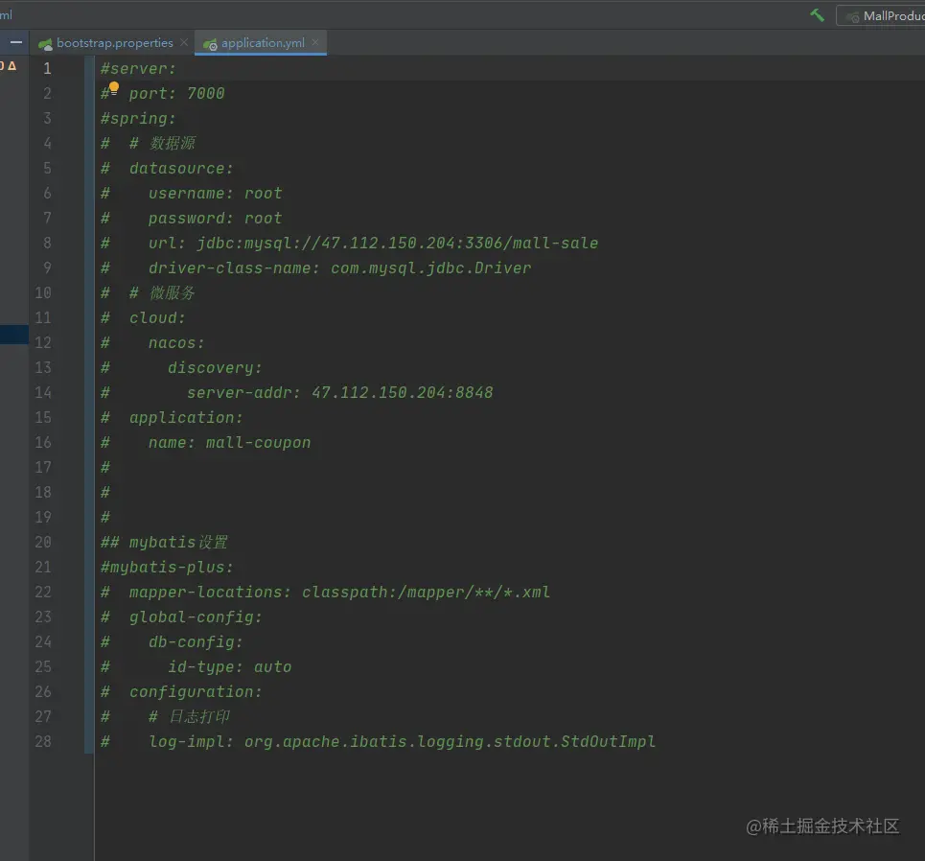This screenshot has width=925, height=861.
Task: Click the 'nacos:' line
Action: (176, 343)
